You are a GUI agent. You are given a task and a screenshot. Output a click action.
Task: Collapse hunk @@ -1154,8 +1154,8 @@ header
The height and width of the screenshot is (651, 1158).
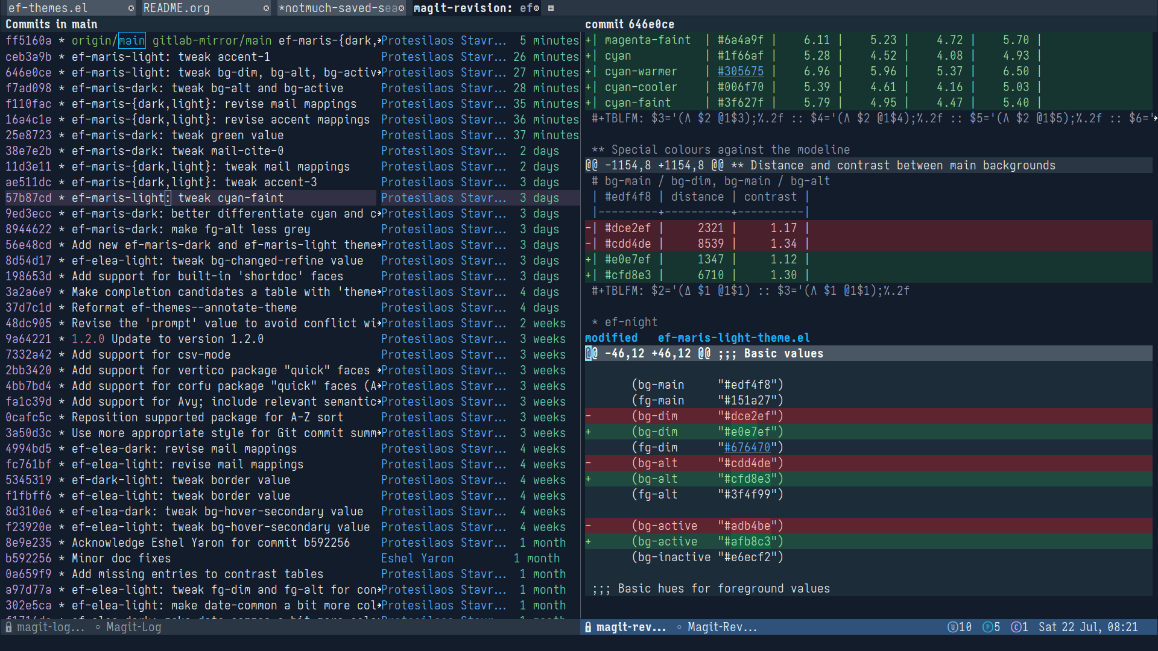pyautogui.click(x=868, y=165)
